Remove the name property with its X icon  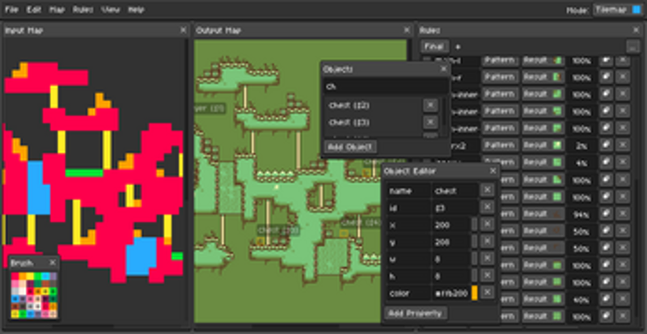pyautogui.click(x=488, y=190)
